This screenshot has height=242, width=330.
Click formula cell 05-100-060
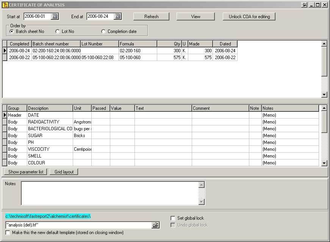(138, 58)
